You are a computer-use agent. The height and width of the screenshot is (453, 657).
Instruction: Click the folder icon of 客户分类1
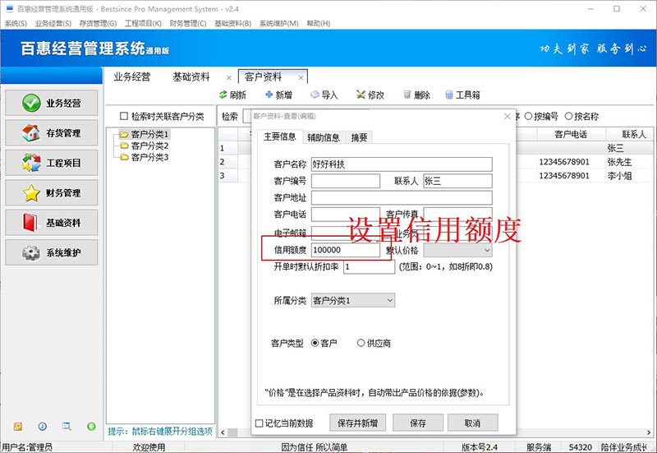coord(124,135)
